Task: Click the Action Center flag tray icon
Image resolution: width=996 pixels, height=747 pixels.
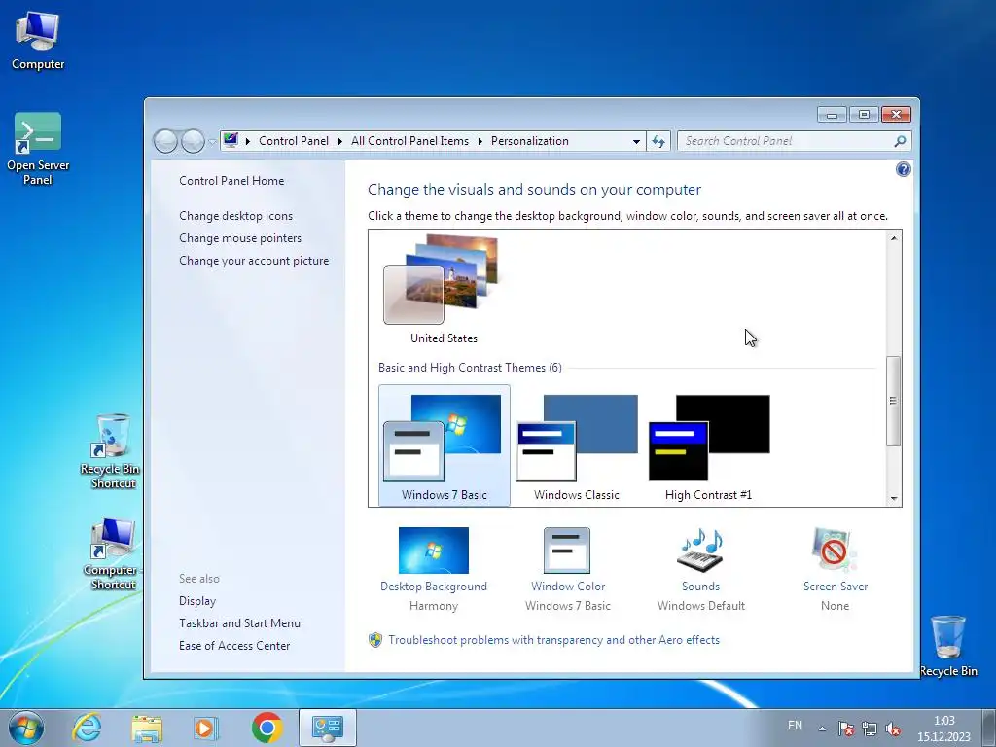Action: pyautogui.click(x=845, y=729)
